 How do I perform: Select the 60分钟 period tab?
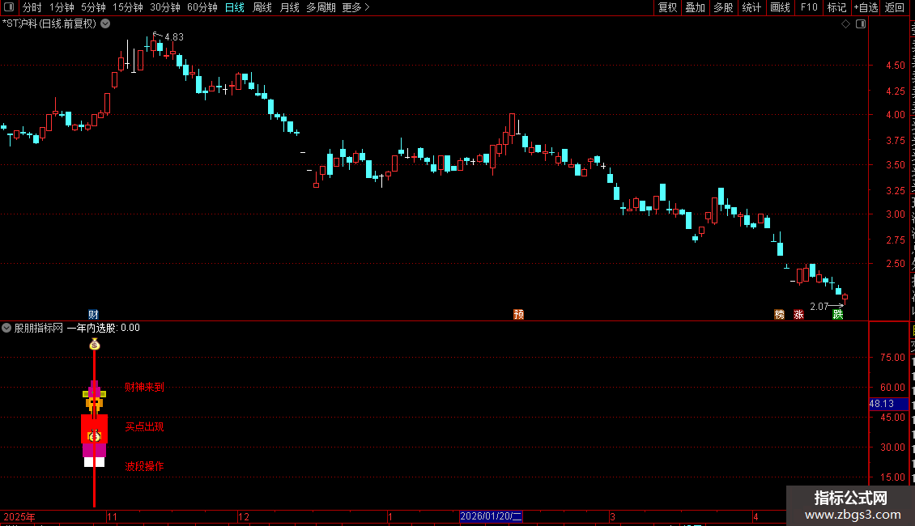point(202,7)
